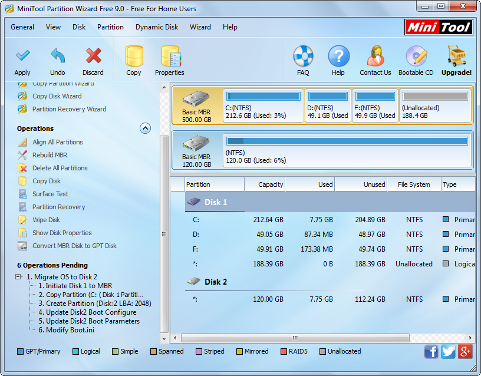Image resolution: width=481 pixels, height=376 pixels.
Task: Click the Show Disk Properties link
Action: point(62,233)
